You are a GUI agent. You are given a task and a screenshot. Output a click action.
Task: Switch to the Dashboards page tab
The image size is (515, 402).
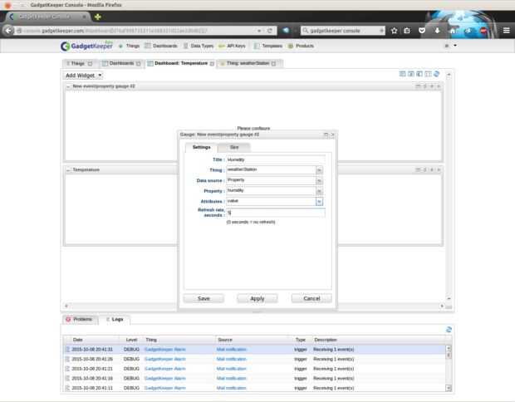tap(121, 63)
